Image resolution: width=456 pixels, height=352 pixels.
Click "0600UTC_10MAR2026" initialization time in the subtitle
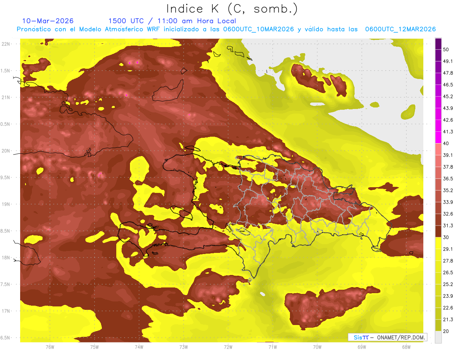pos(258,29)
